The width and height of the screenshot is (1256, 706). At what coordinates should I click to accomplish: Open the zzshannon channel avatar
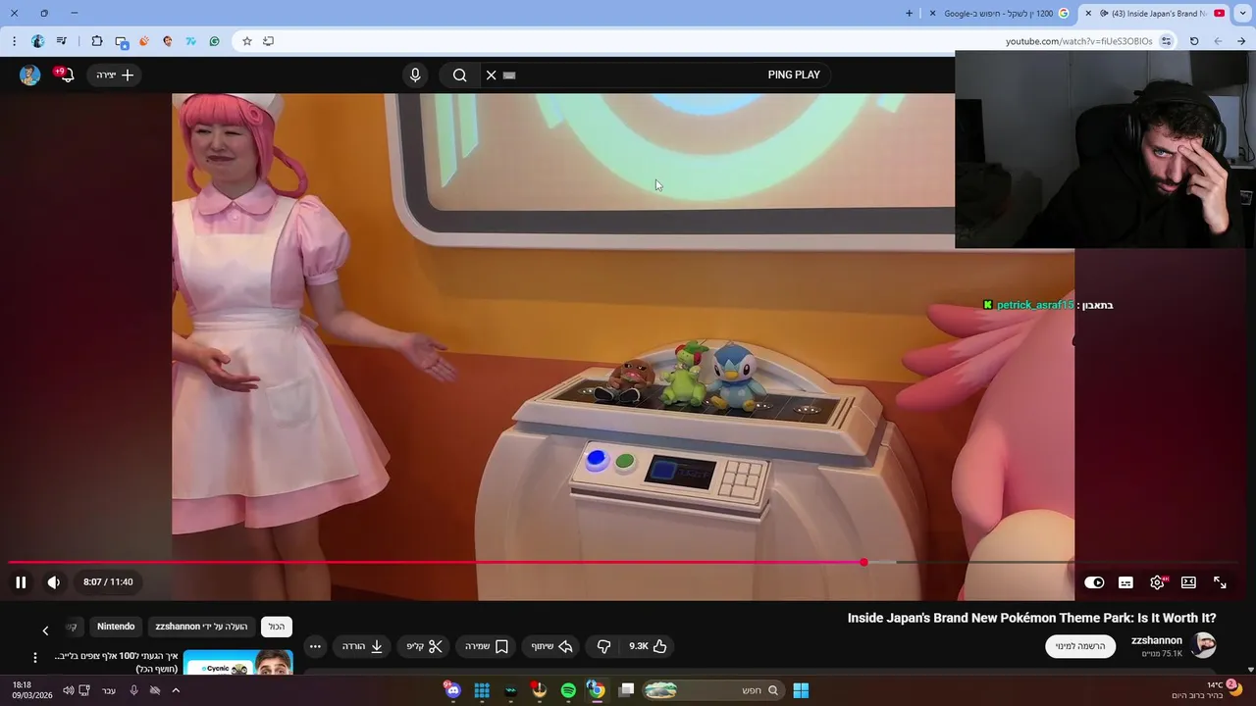1203,645
